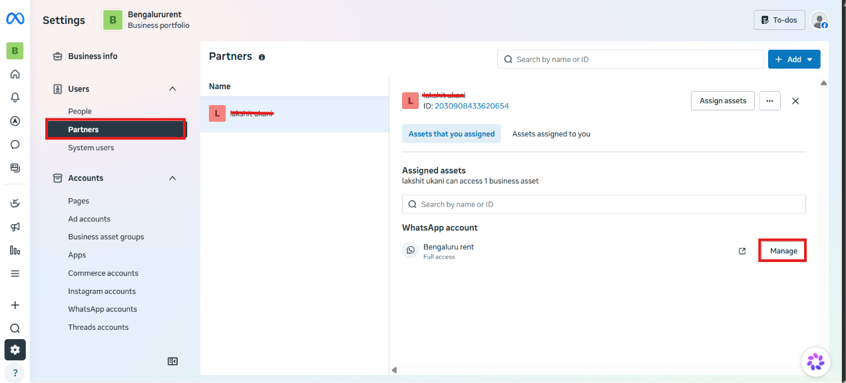Open Business asset groups
The image size is (846, 383).
(x=106, y=237)
